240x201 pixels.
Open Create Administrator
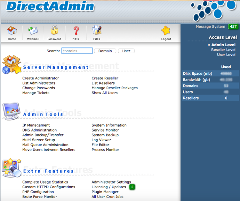point(41,78)
